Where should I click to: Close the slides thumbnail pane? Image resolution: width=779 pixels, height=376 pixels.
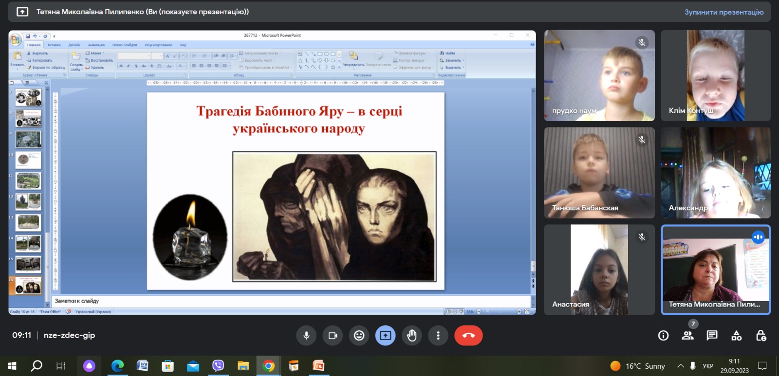(x=46, y=83)
